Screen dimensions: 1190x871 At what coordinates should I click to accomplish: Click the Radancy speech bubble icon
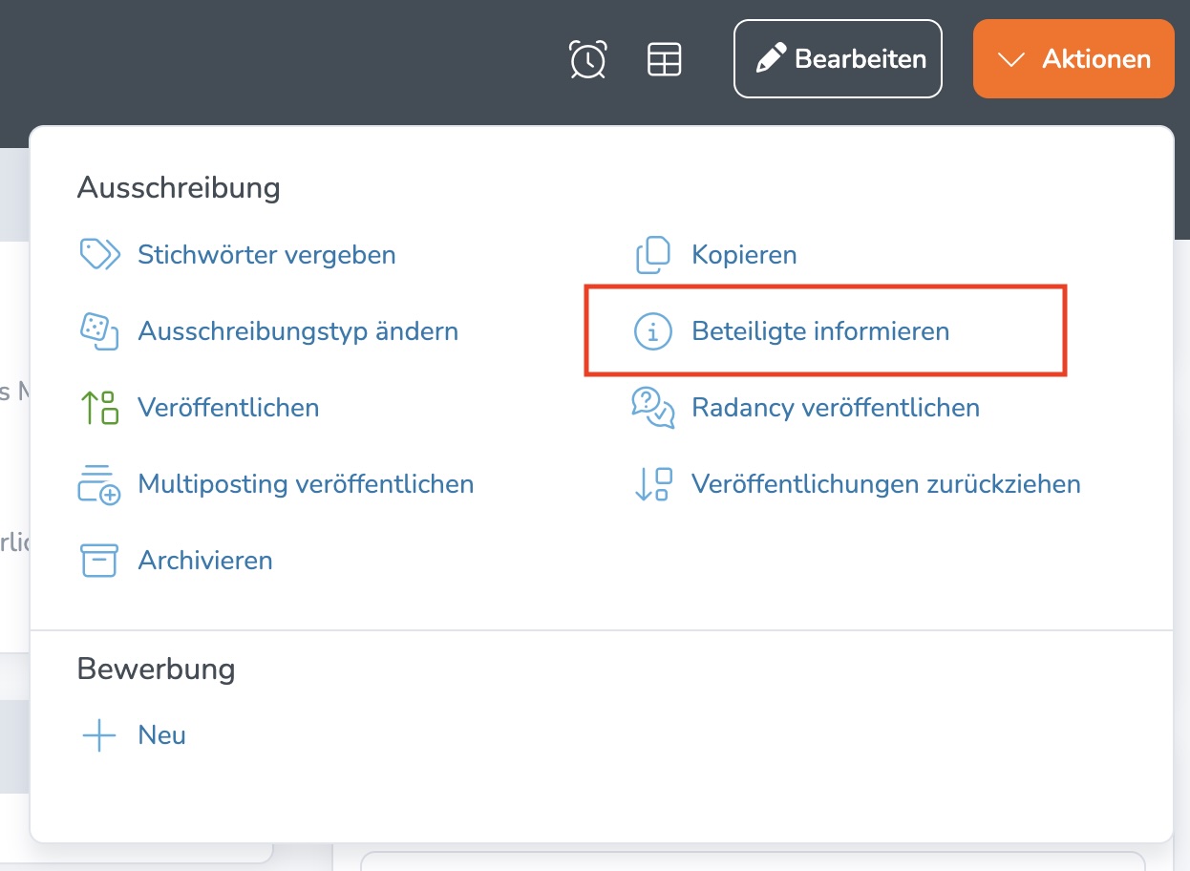point(651,407)
